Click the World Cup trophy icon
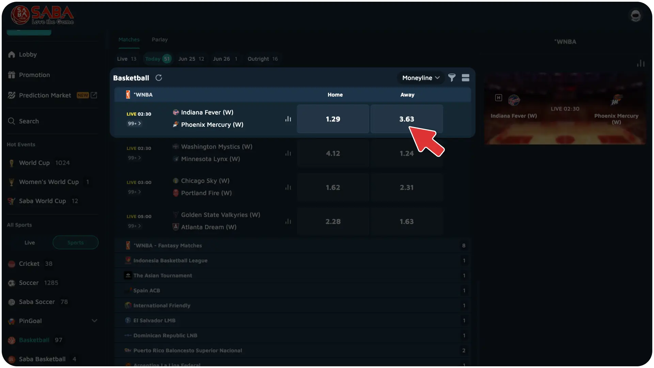Image resolution: width=654 pixels, height=368 pixels. (12, 163)
